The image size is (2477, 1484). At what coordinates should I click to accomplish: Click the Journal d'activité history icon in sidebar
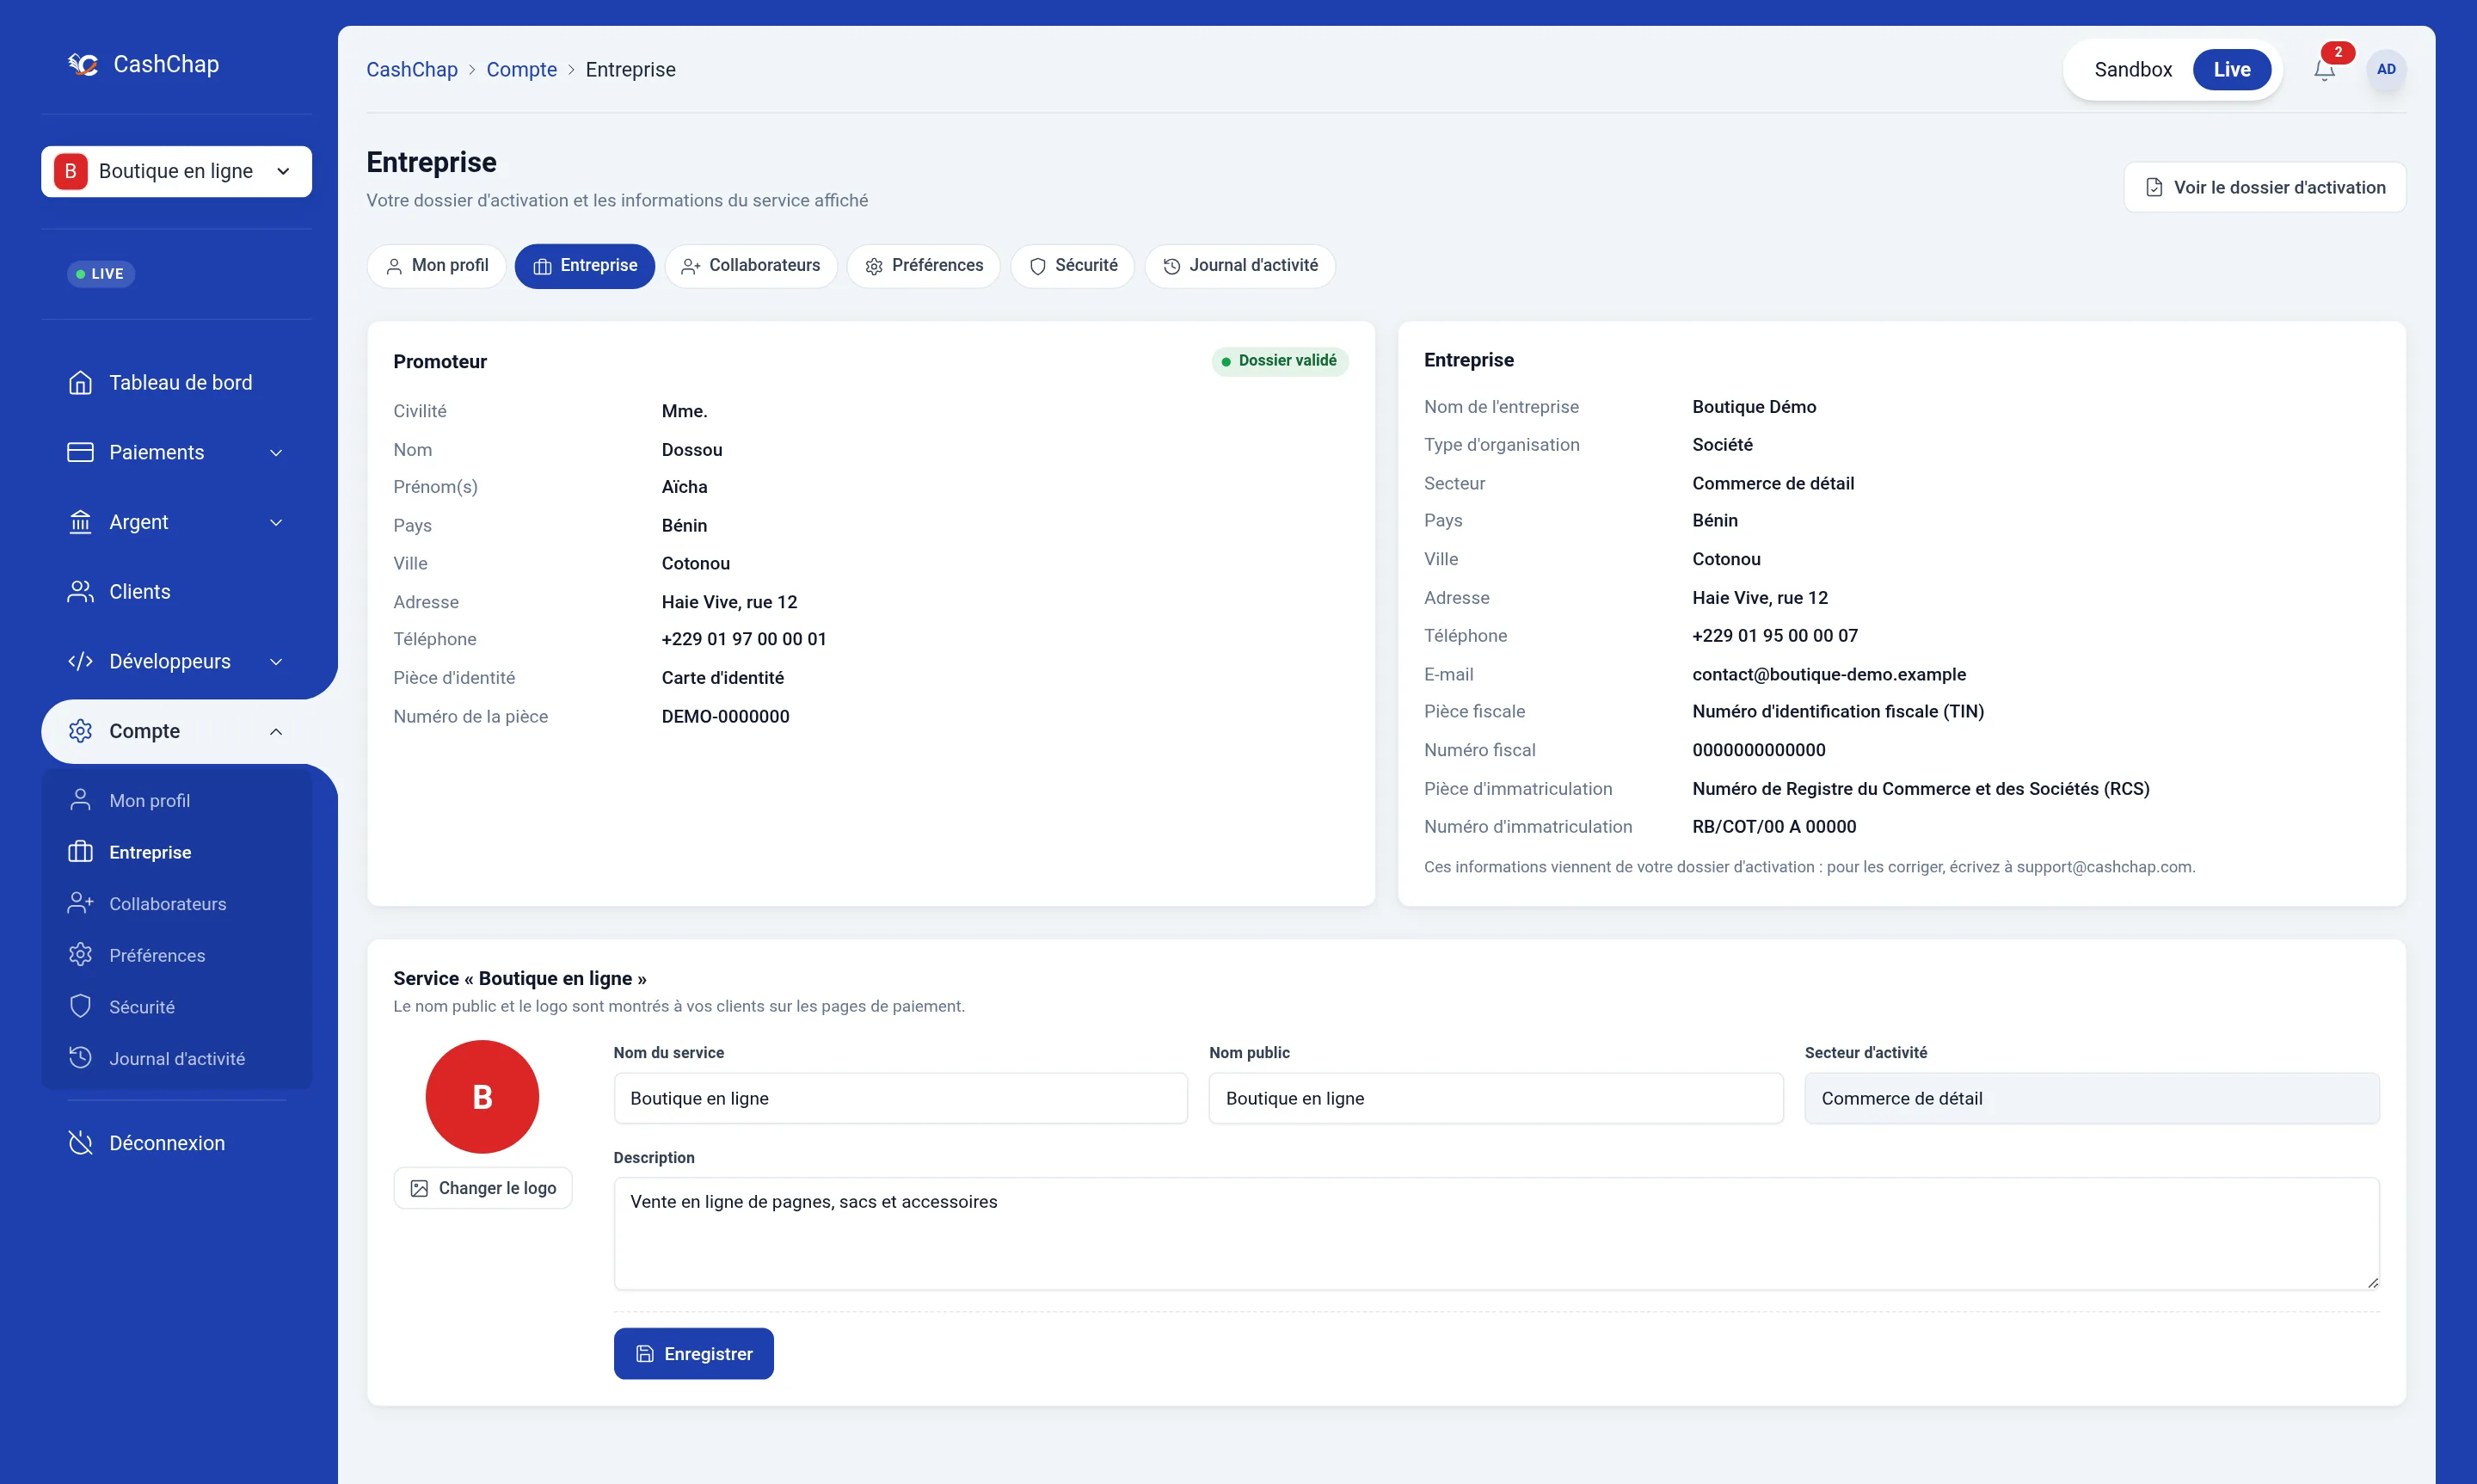pos(80,1058)
